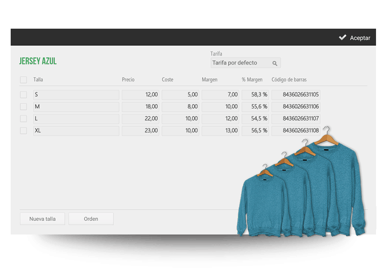Toggle the select-all checkbox in the header

24,80
